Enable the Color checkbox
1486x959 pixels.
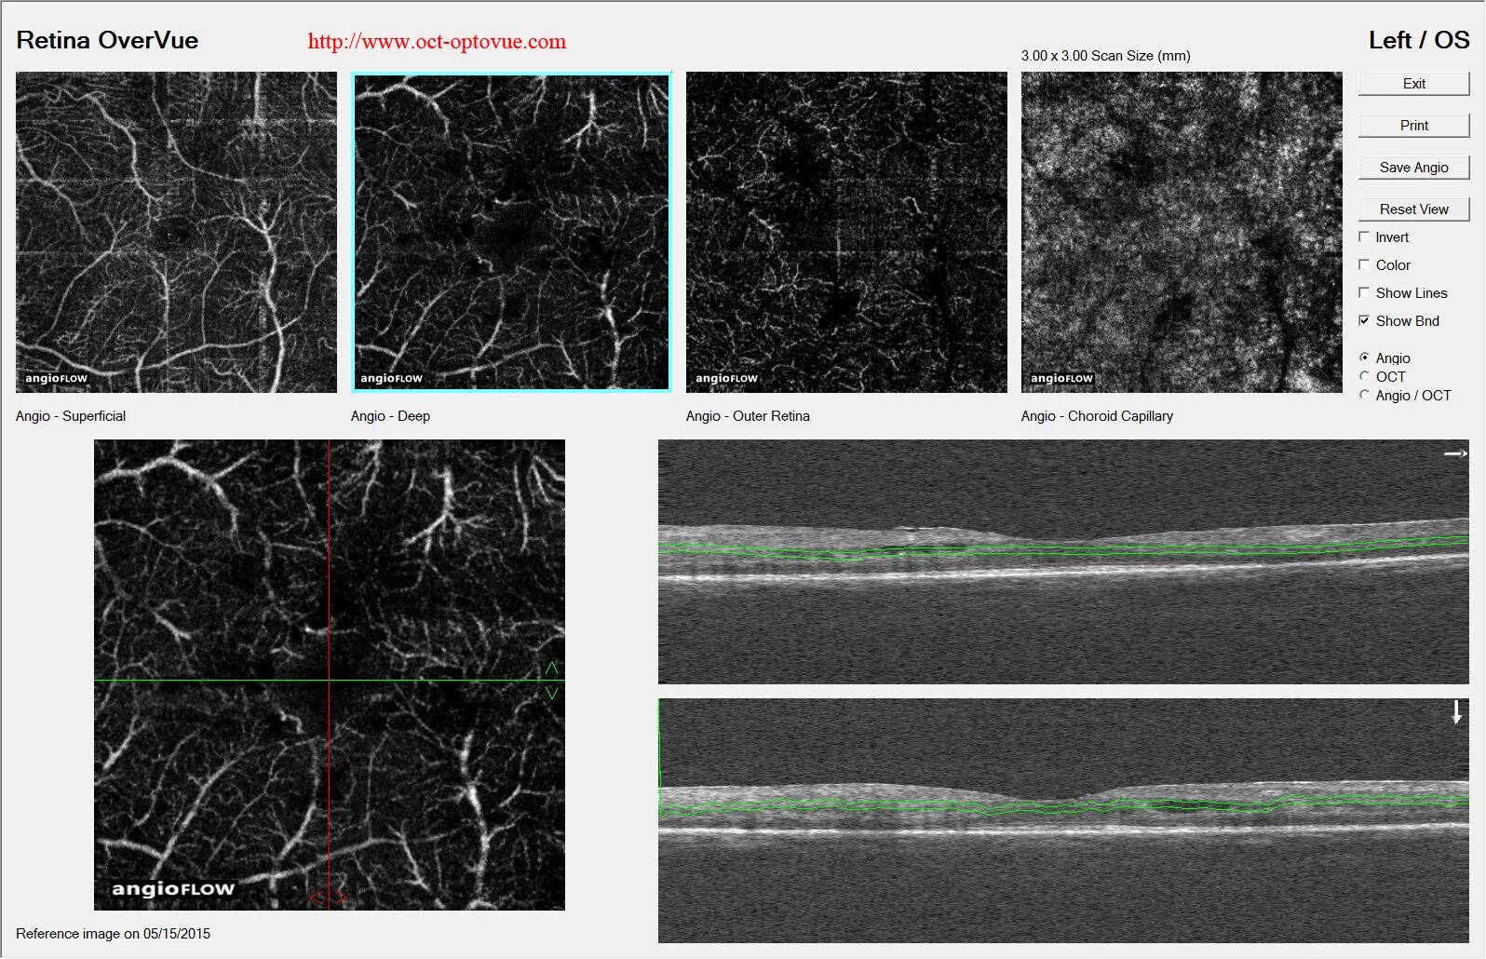tap(1364, 265)
